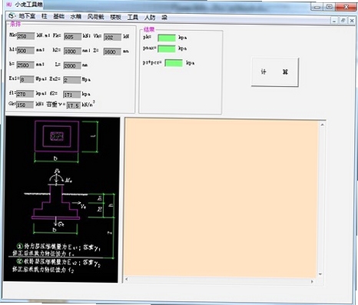Screen dimensions: 358x305
Task: Click the Es1 modulus input field
Action: point(27,79)
